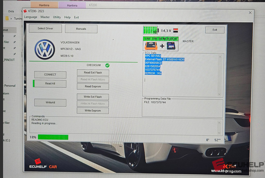This screenshot has width=265, height=178.
Task: Click the orange bench box device image
Action: point(151,46)
